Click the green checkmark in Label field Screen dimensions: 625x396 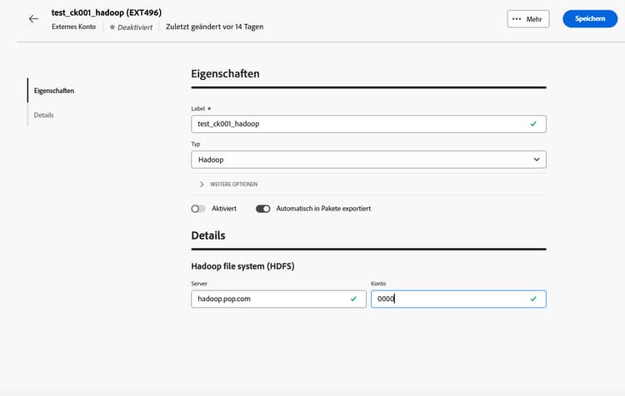tap(533, 123)
